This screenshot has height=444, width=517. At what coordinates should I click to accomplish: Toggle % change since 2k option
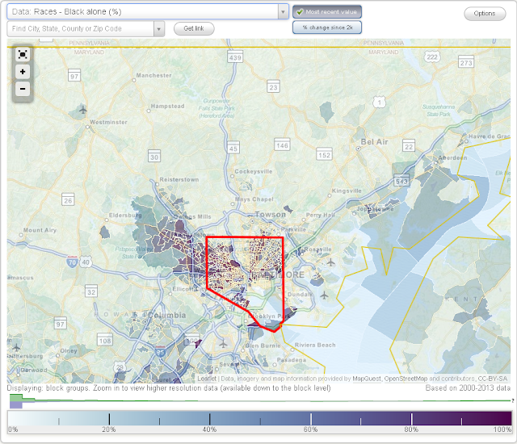[327, 27]
